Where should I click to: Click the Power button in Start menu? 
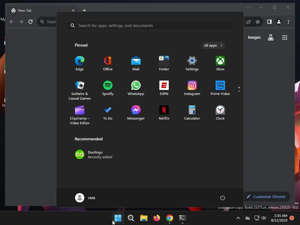pos(223,198)
